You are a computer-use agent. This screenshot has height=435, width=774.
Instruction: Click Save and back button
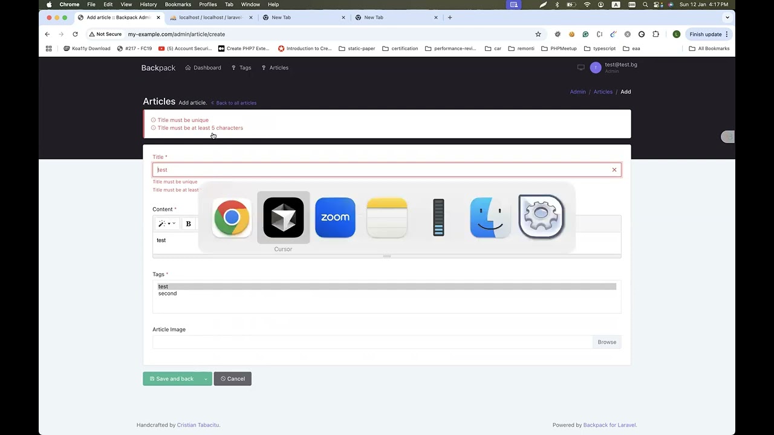pyautogui.click(x=172, y=379)
